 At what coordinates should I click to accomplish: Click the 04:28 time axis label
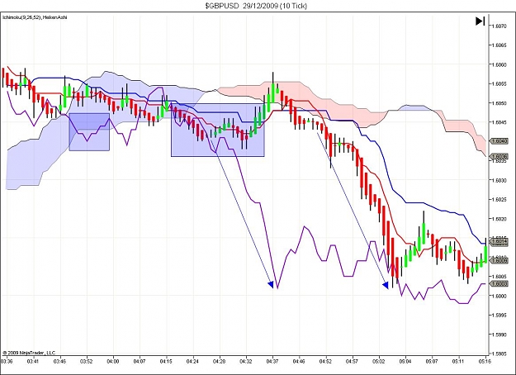point(219,361)
